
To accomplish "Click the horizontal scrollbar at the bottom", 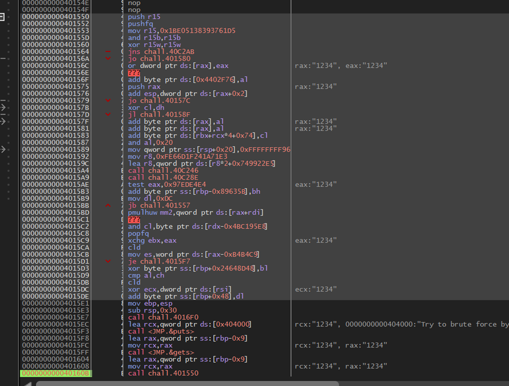I will coord(187,384).
